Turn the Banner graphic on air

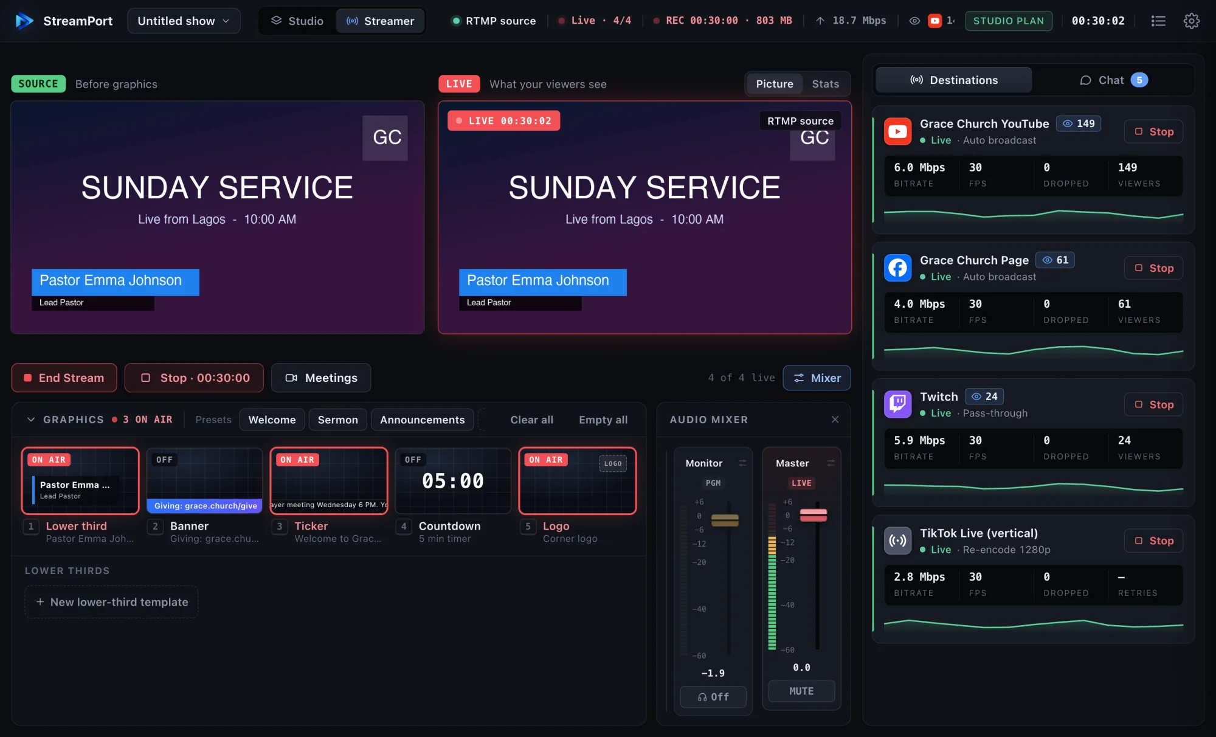pyautogui.click(x=204, y=481)
